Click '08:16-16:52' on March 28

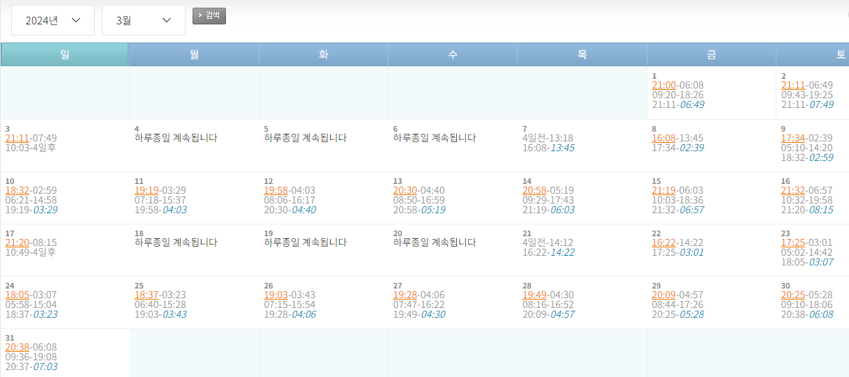click(548, 305)
